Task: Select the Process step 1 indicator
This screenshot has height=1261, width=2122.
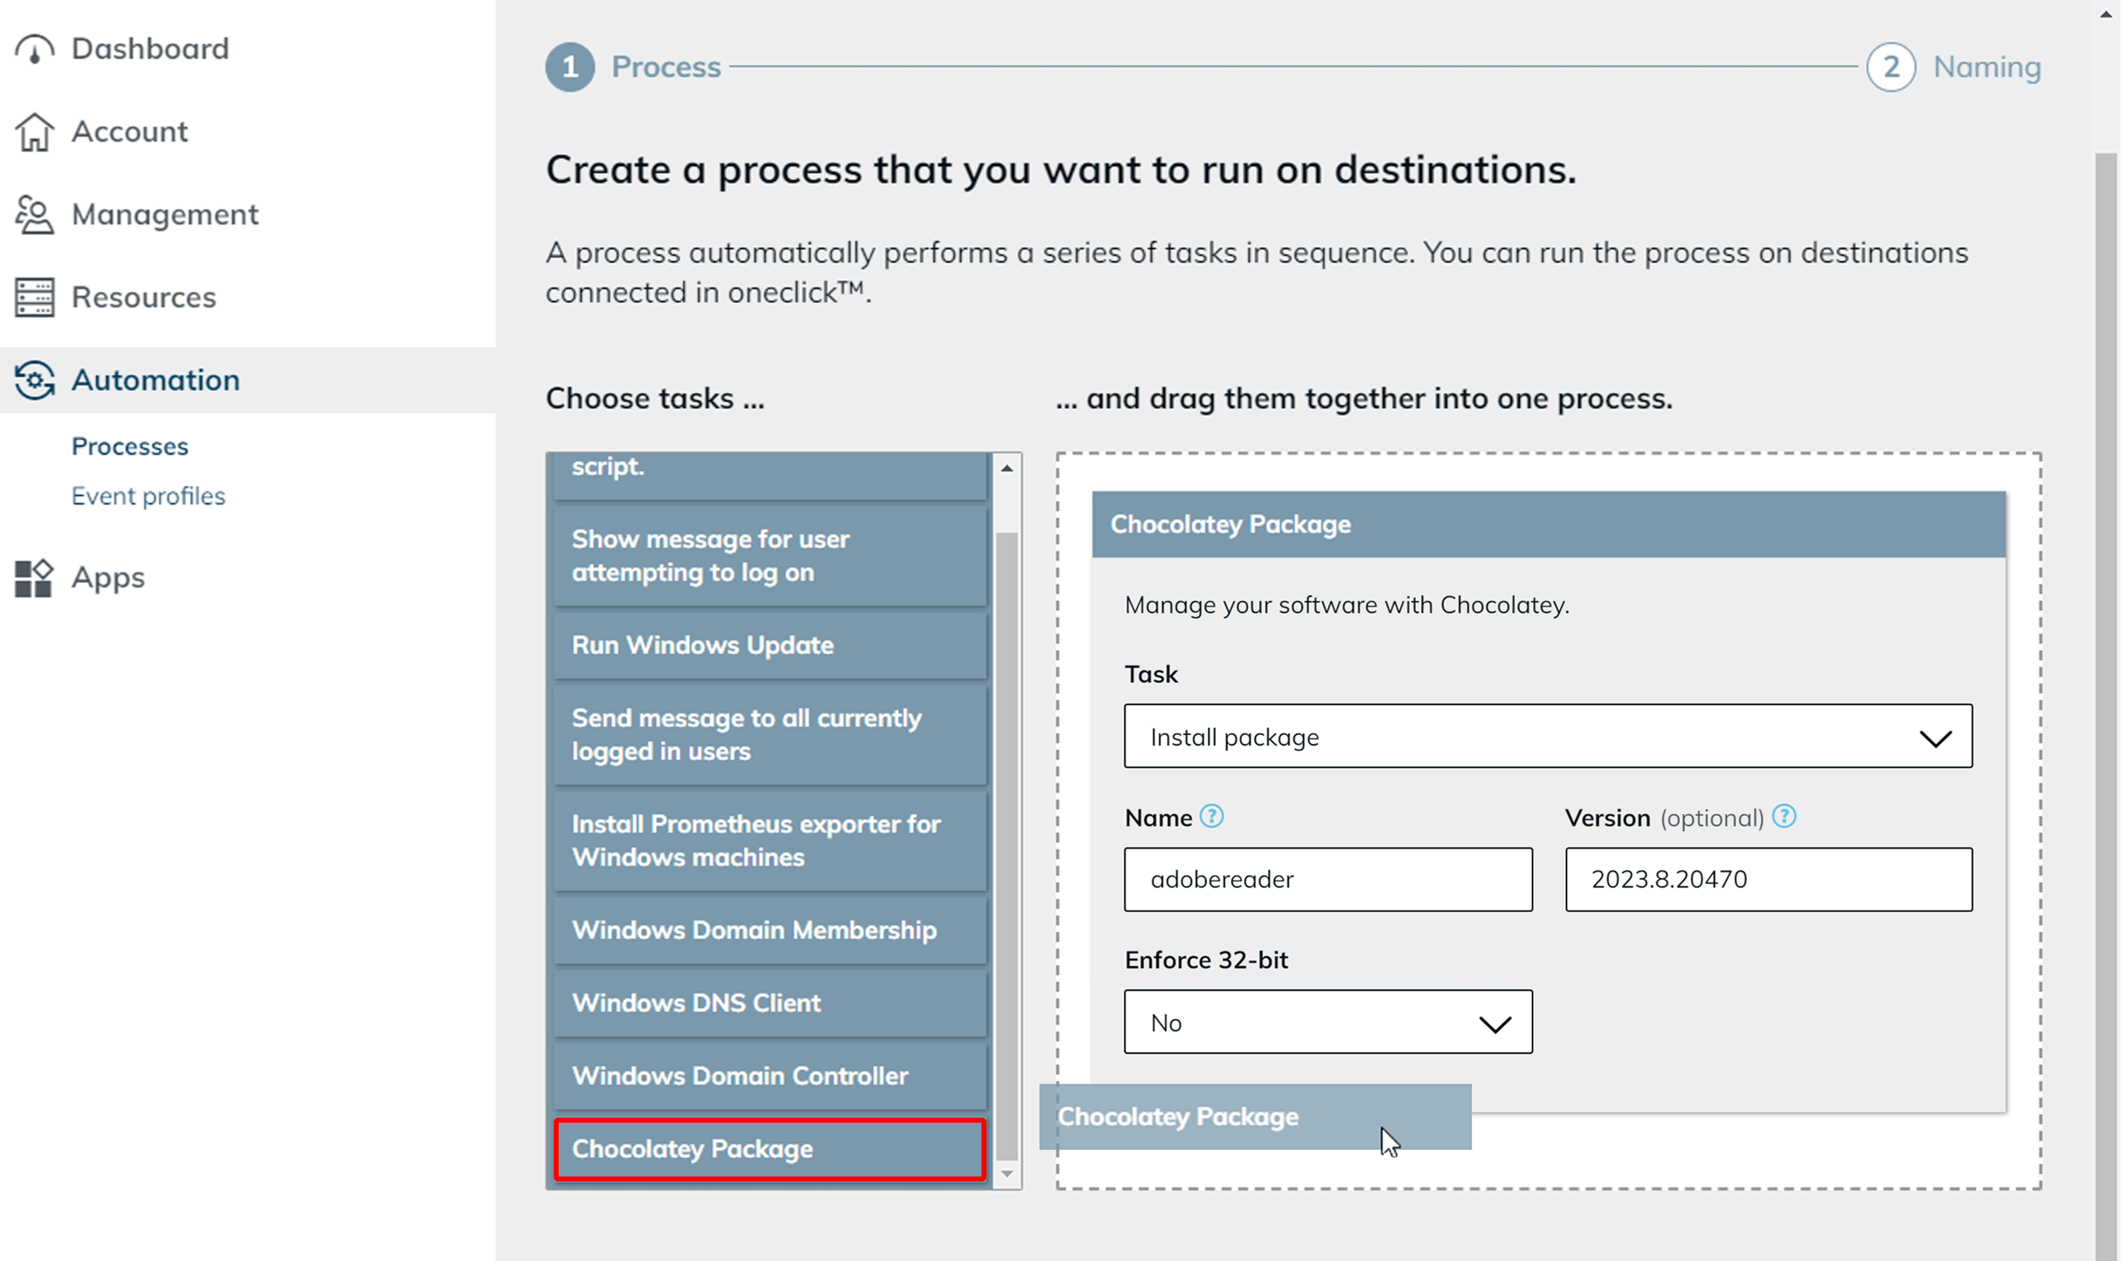Action: click(569, 67)
